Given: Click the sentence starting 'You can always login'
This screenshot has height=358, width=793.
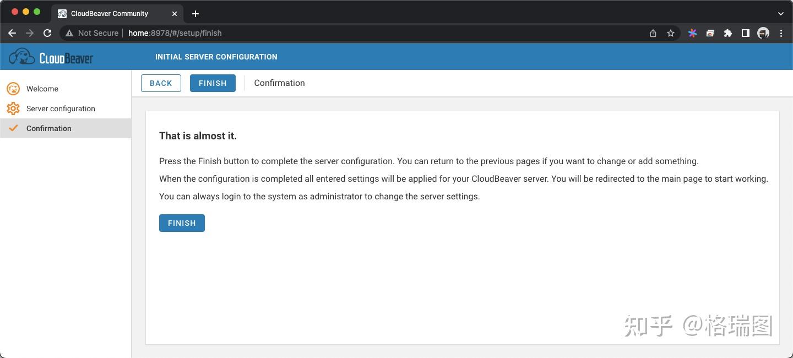Looking at the screenshot, I should [319, 197].
